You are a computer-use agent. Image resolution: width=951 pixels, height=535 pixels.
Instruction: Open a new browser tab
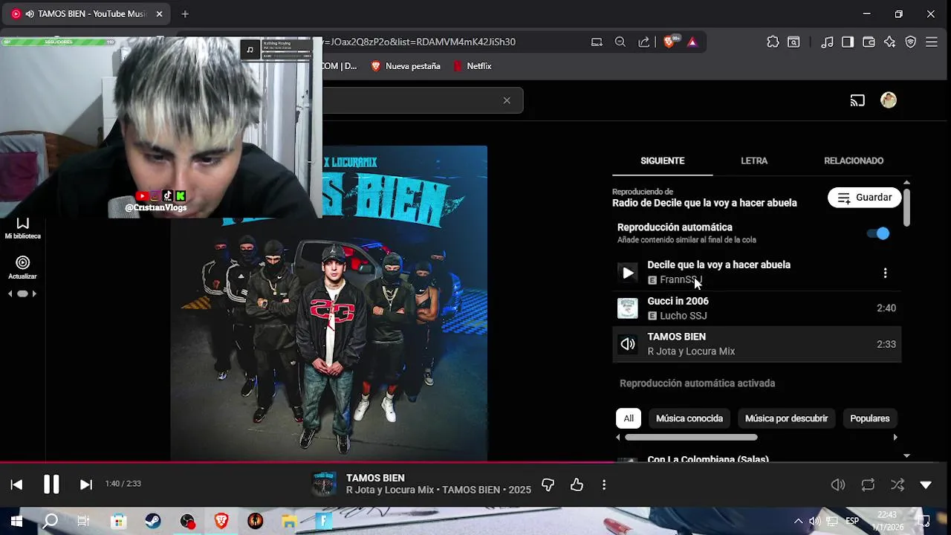185,14
